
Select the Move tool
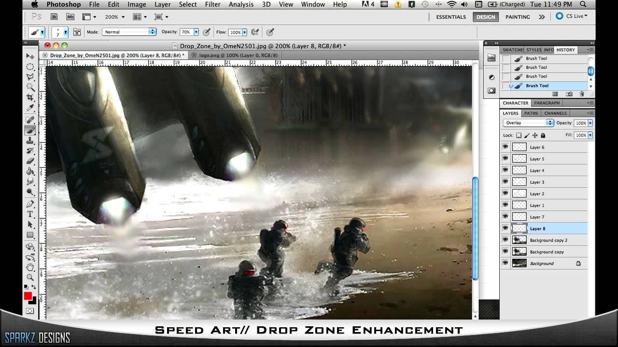click(30, 56)
